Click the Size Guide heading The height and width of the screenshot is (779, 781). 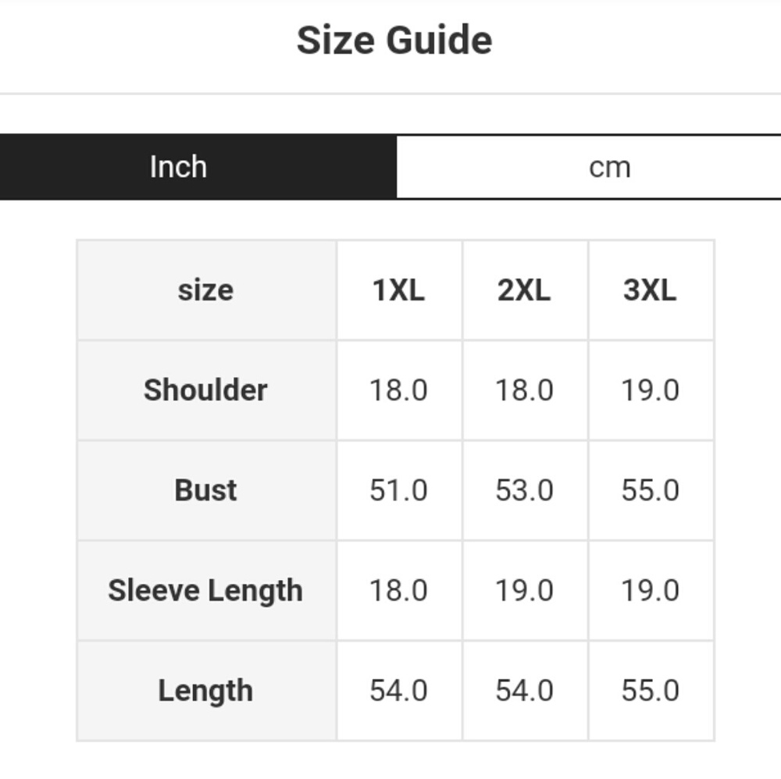(x=394, y=41)
